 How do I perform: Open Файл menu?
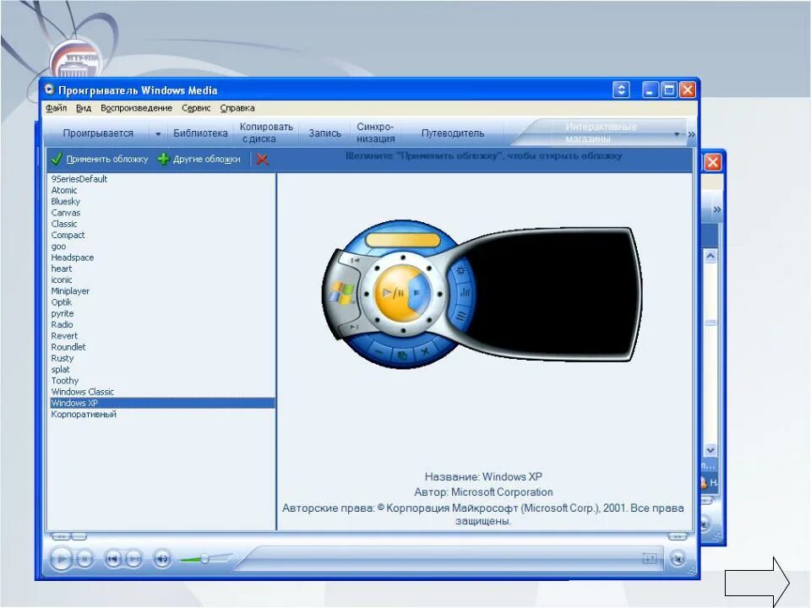click(x=56, y=108)
